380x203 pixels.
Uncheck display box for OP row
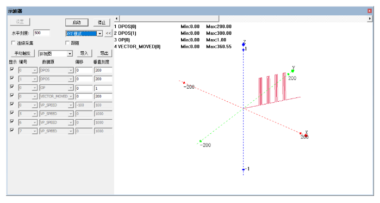click(x=12, y=87)
